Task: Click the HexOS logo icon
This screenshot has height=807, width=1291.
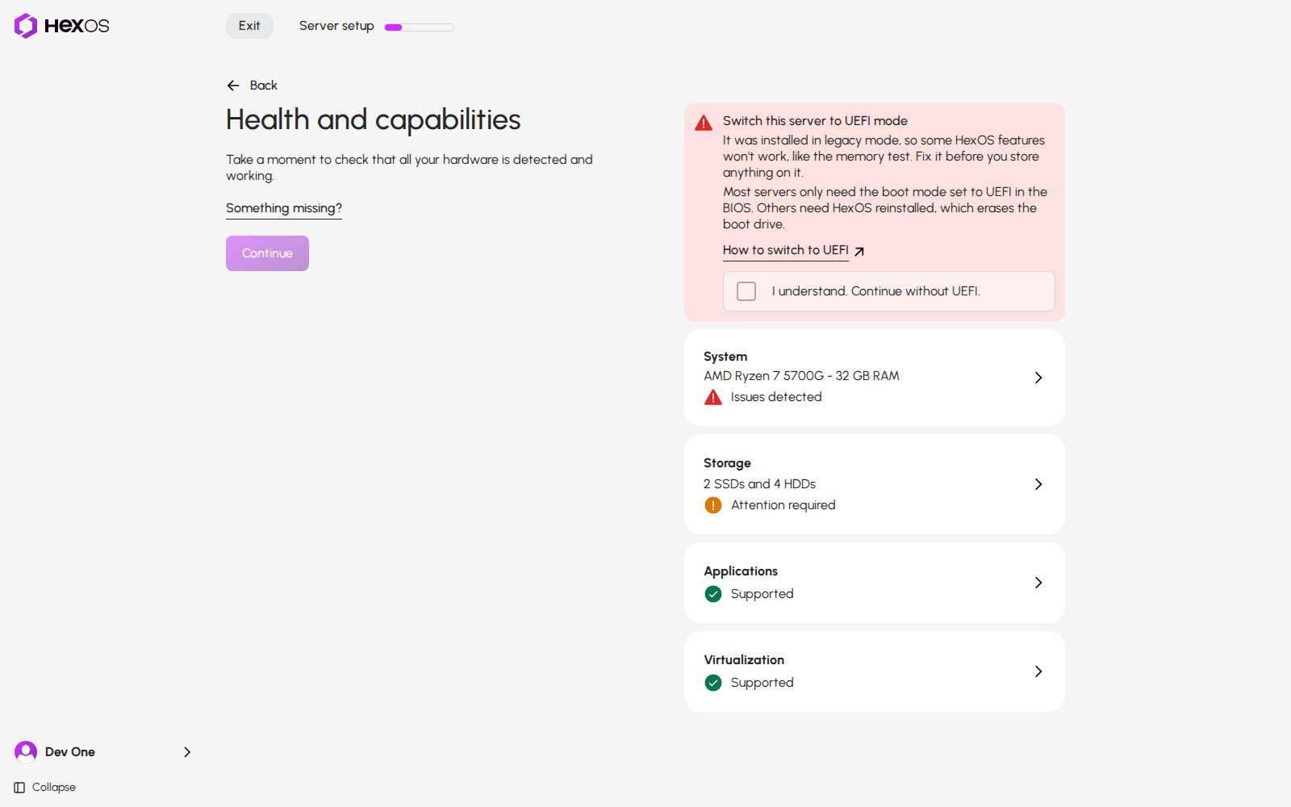Action: point(26,26)
